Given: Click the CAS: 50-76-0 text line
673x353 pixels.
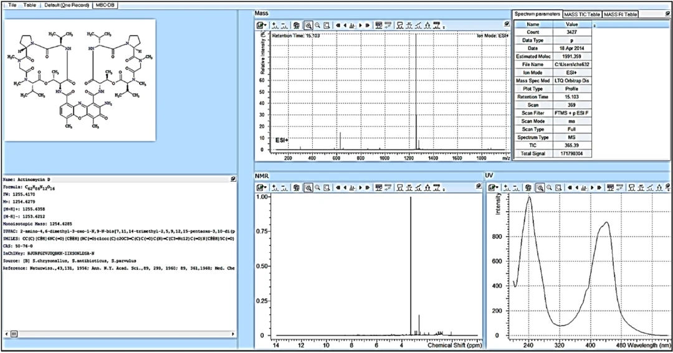Looking at the screenshot, I should (x=17, y=246).
